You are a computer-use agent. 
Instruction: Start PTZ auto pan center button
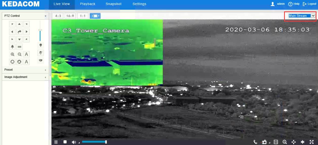(x=19, y=32)
